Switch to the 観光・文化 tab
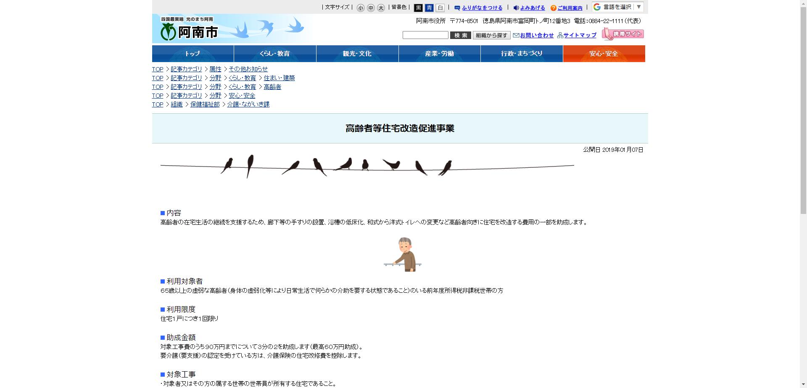The width and height of the screenshot is (807, 388). point(357,54)
